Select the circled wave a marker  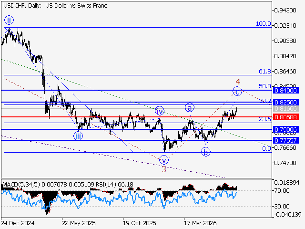190,107
